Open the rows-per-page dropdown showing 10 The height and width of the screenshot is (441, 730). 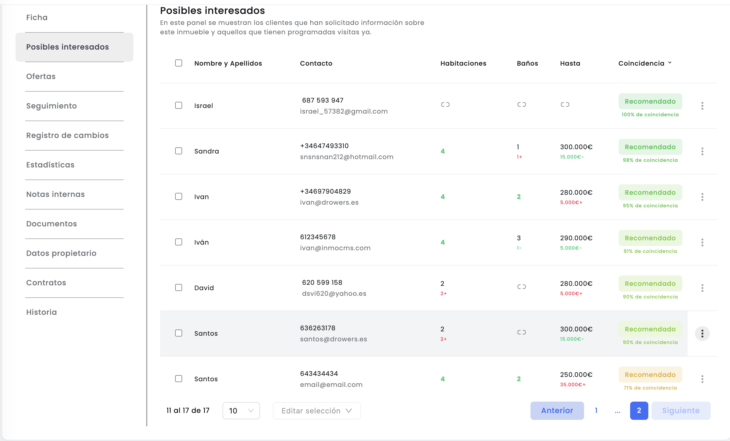[241, 411]
